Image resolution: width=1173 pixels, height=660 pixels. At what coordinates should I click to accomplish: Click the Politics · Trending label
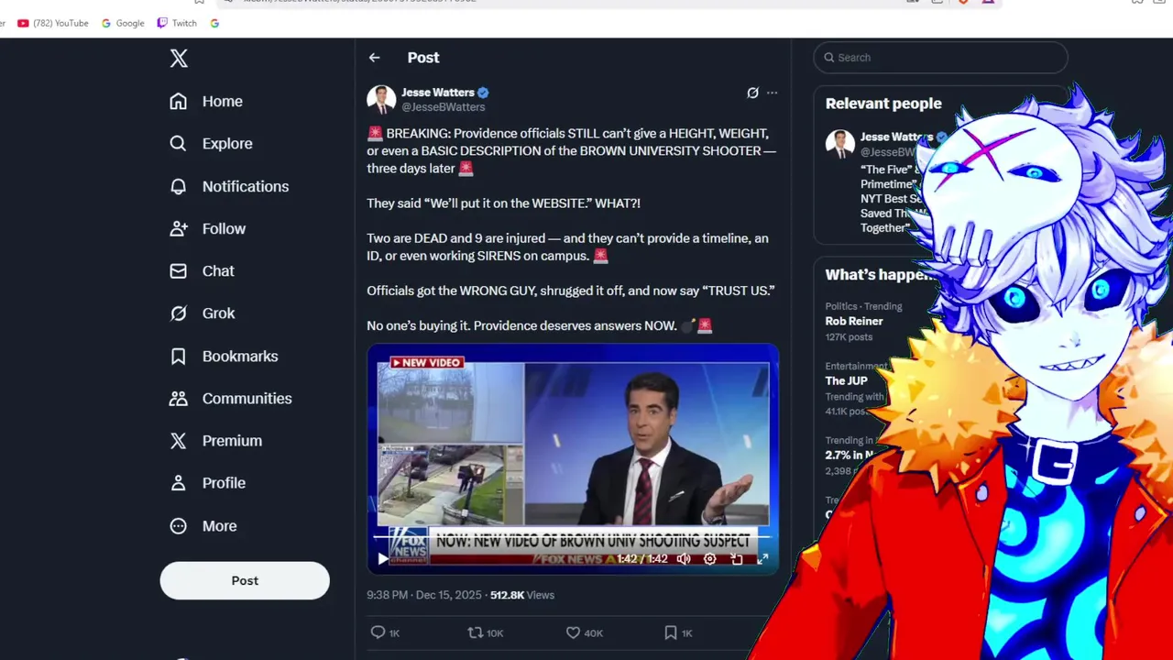click(x=863, y=306)
